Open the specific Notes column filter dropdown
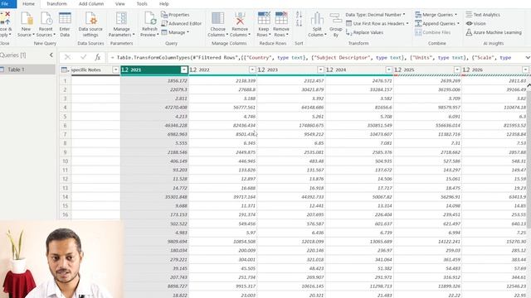This screenshot has width=531, height=298. pyautogui.click(x=115, y=70)
